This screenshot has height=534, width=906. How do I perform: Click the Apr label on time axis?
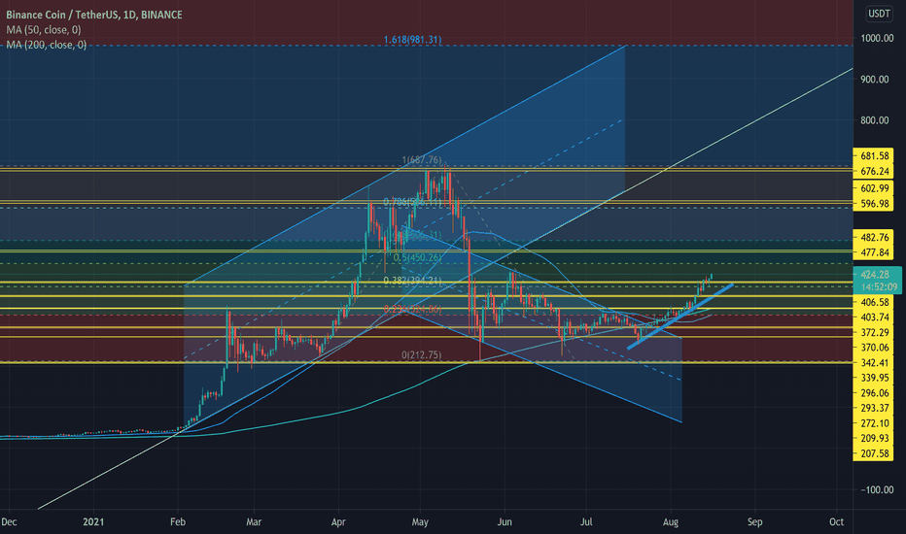click(x=338, y=522)
